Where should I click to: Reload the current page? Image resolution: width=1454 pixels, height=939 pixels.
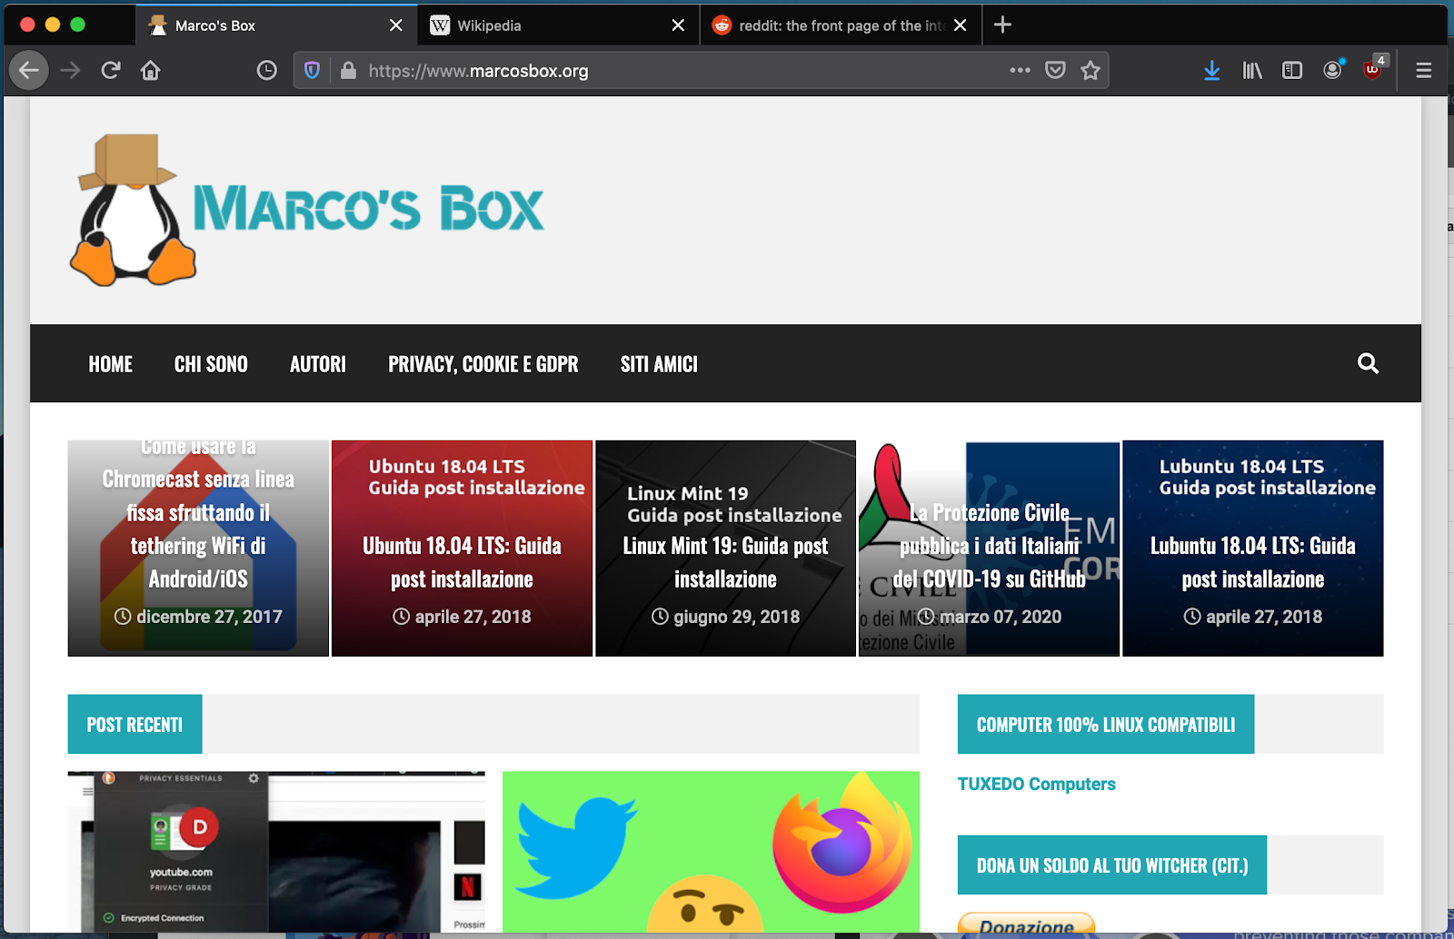pyautogui.click(x=111, y=71)
